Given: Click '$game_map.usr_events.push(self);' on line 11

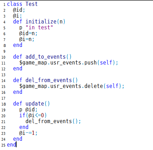Looking at the screenshot, I should (x=69, y=62).
